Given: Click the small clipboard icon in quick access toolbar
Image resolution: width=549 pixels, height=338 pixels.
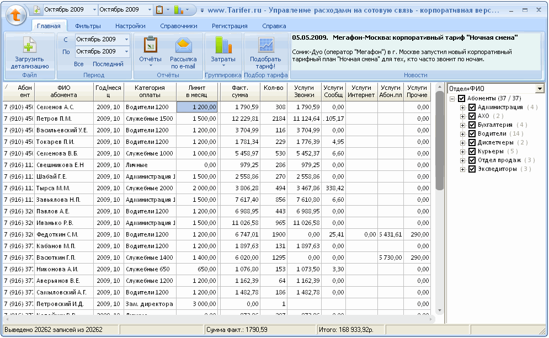Looking at the screenshot, I should pos(159,10).
